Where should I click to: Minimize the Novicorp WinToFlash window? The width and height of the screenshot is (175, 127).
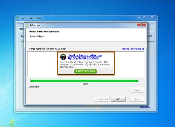[139, 17]
